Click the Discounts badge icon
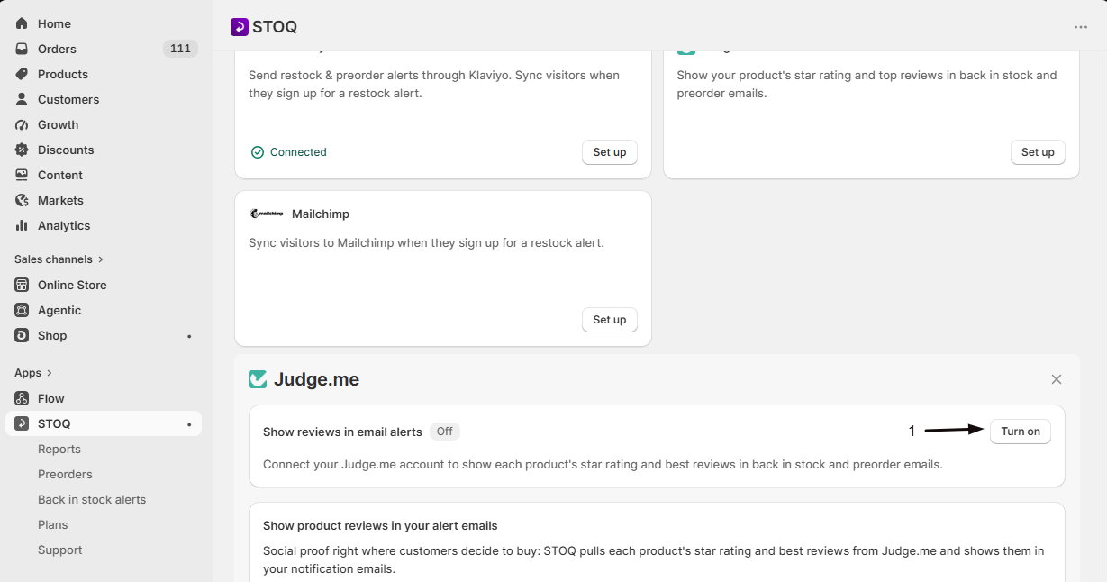 click(x=22, y=150)
